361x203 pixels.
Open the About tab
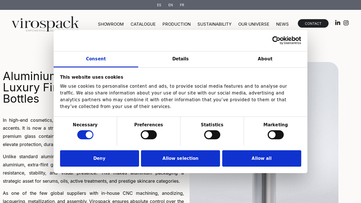[265, 59]
